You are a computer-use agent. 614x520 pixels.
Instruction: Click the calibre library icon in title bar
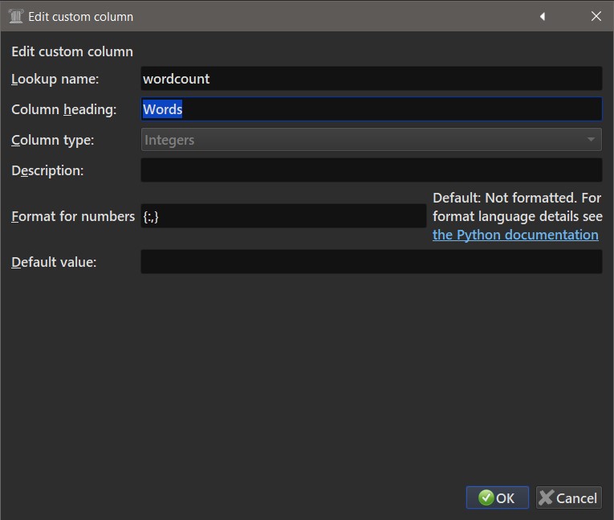(x=15, y=16)
